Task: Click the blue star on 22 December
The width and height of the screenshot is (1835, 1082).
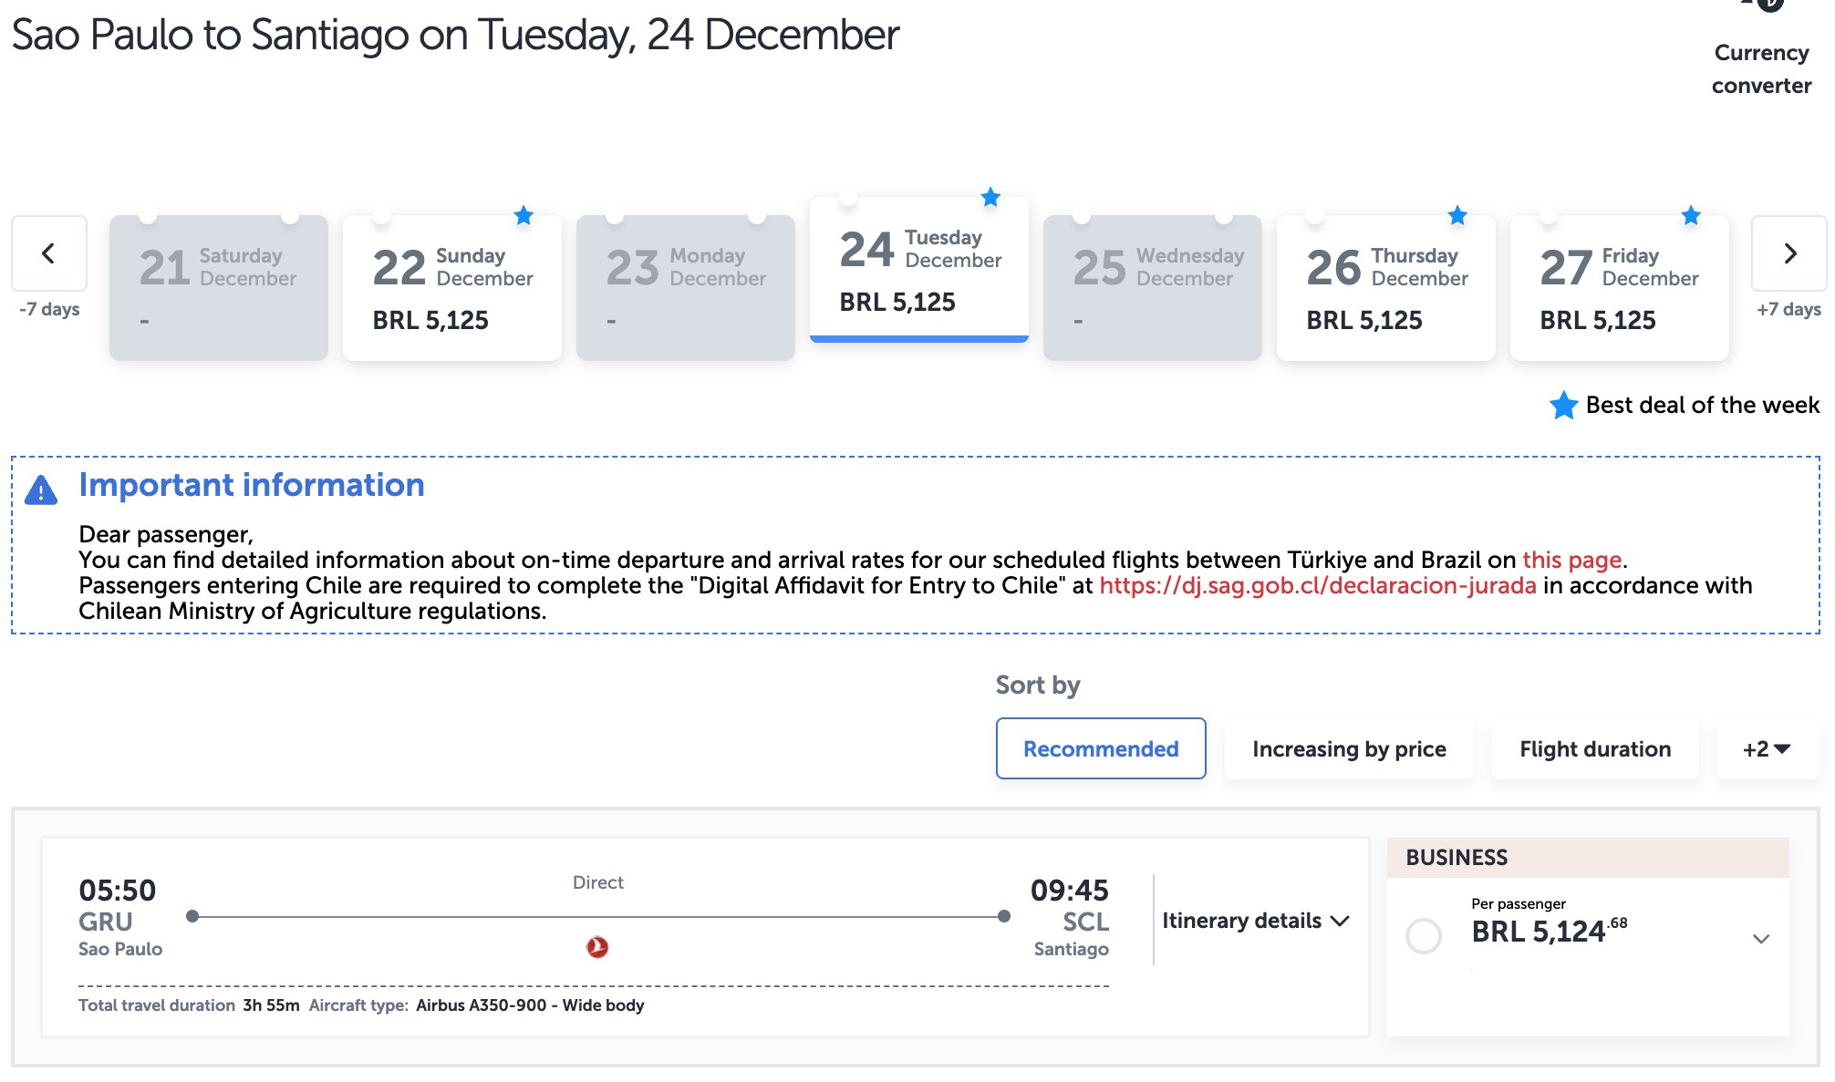Action: pos(524,216)
